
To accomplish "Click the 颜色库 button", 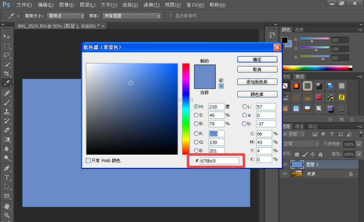I will (x=257, y=94).
